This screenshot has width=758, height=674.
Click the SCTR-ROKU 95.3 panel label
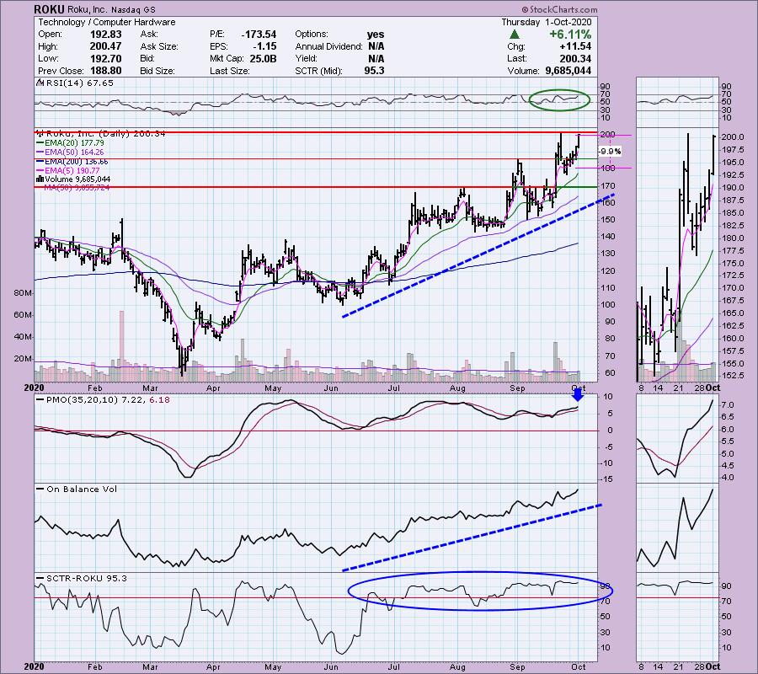(87, 578)
